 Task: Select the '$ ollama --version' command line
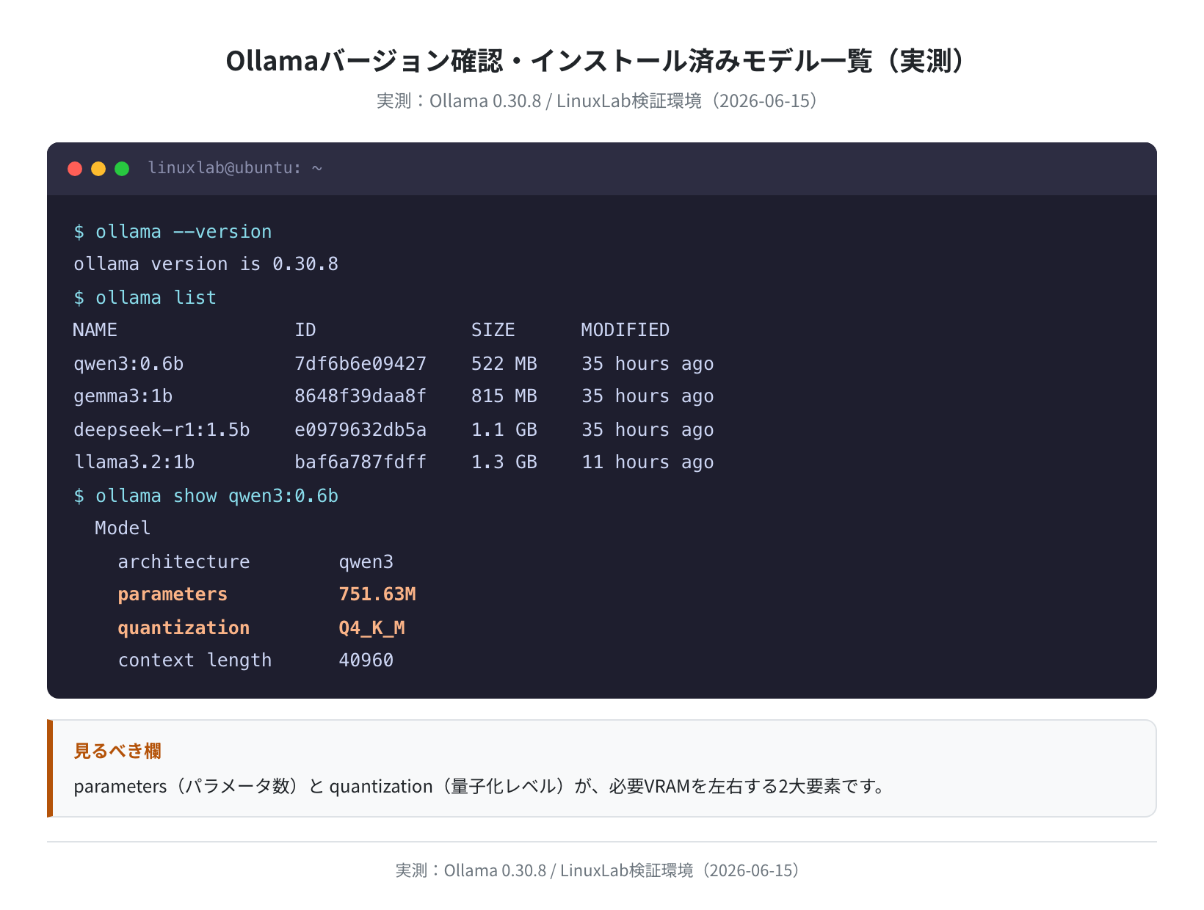coord(173,232)
